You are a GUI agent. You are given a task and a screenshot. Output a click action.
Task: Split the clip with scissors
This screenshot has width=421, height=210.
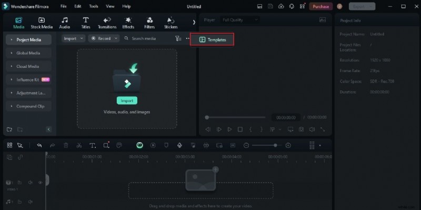click(79, 145)
